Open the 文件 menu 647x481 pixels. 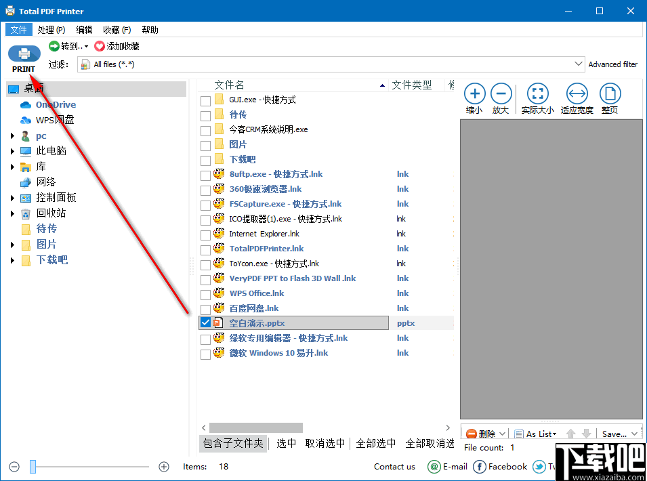(18, 29)
